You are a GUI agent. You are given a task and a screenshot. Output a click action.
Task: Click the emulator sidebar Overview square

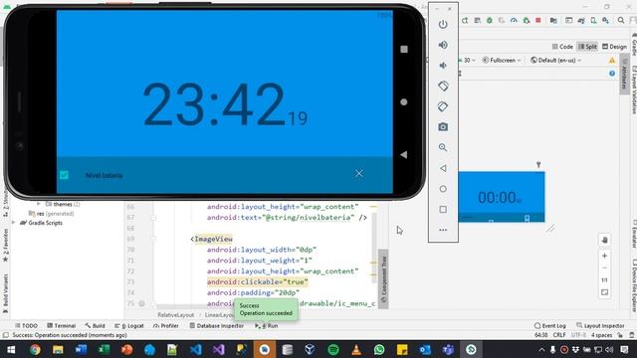click(443, 210)
